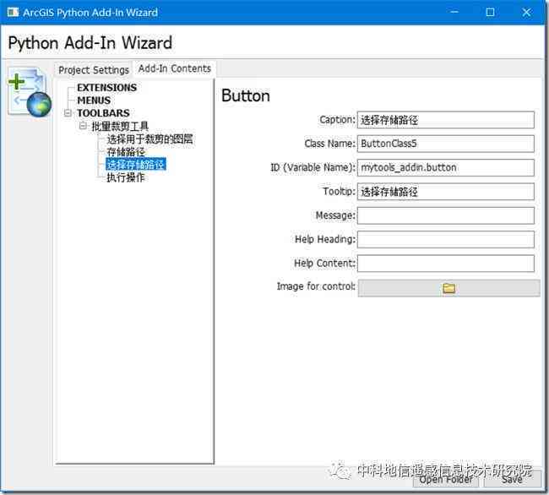Viewport: 549px width, 495px height.
Task: Switch to the Project Settings tab
Action: (x=94, y=70)
